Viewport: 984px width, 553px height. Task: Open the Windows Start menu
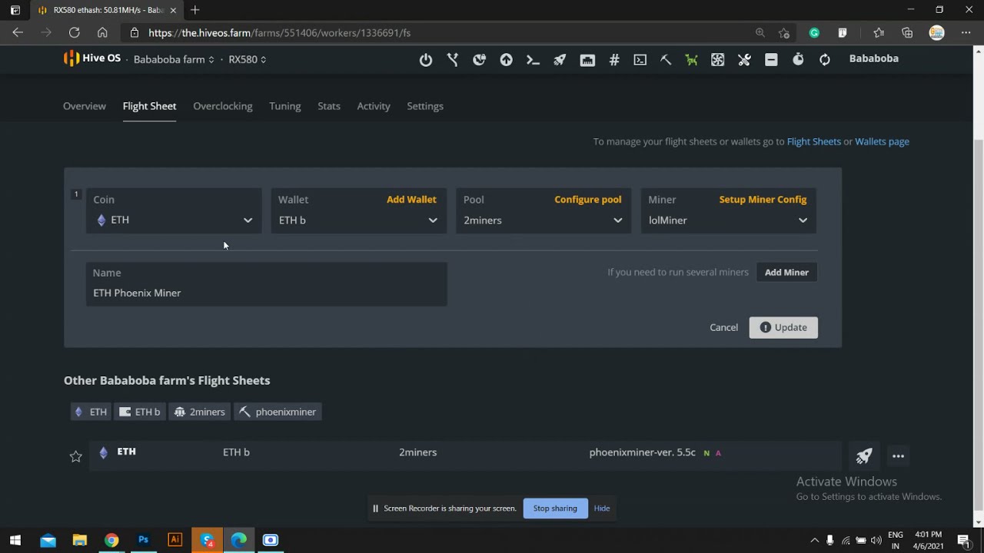coord(15,540)
